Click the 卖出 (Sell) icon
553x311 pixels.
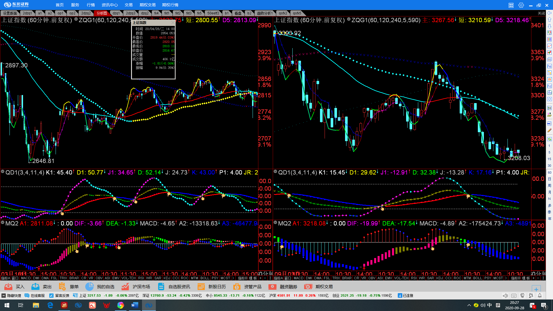pos(35,287)
